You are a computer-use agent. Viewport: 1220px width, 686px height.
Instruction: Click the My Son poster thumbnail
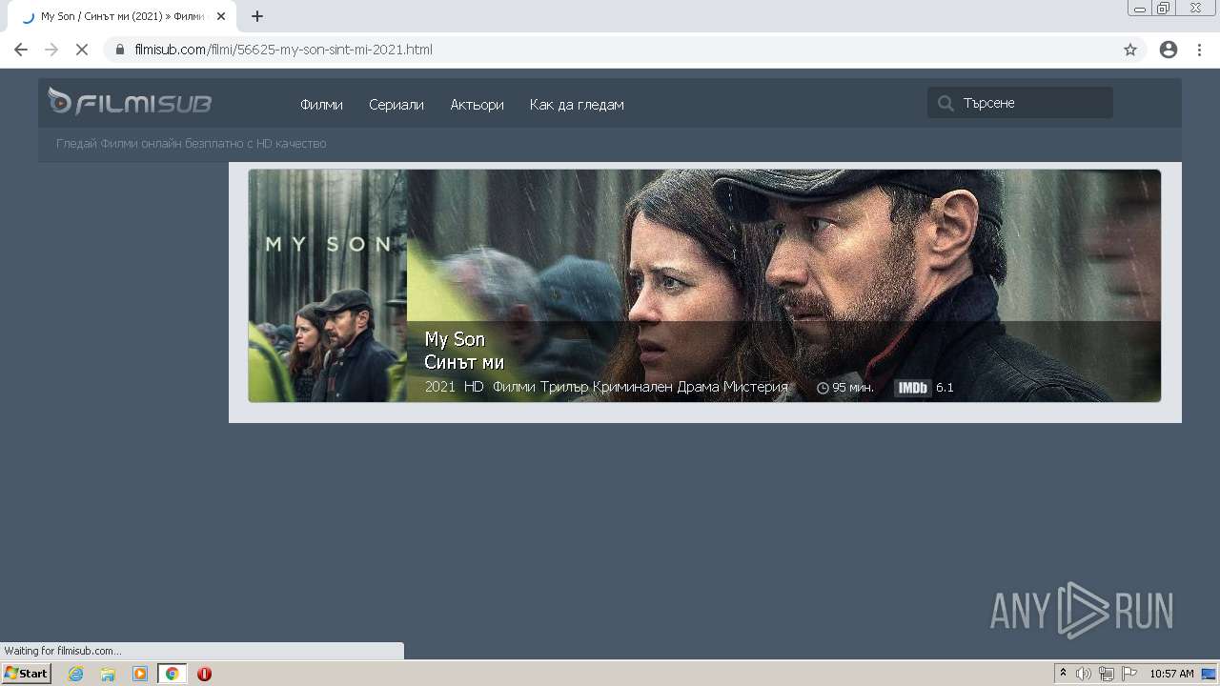coord(328,286)
